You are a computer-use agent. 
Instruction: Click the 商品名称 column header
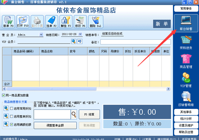(x=54, y=51)
